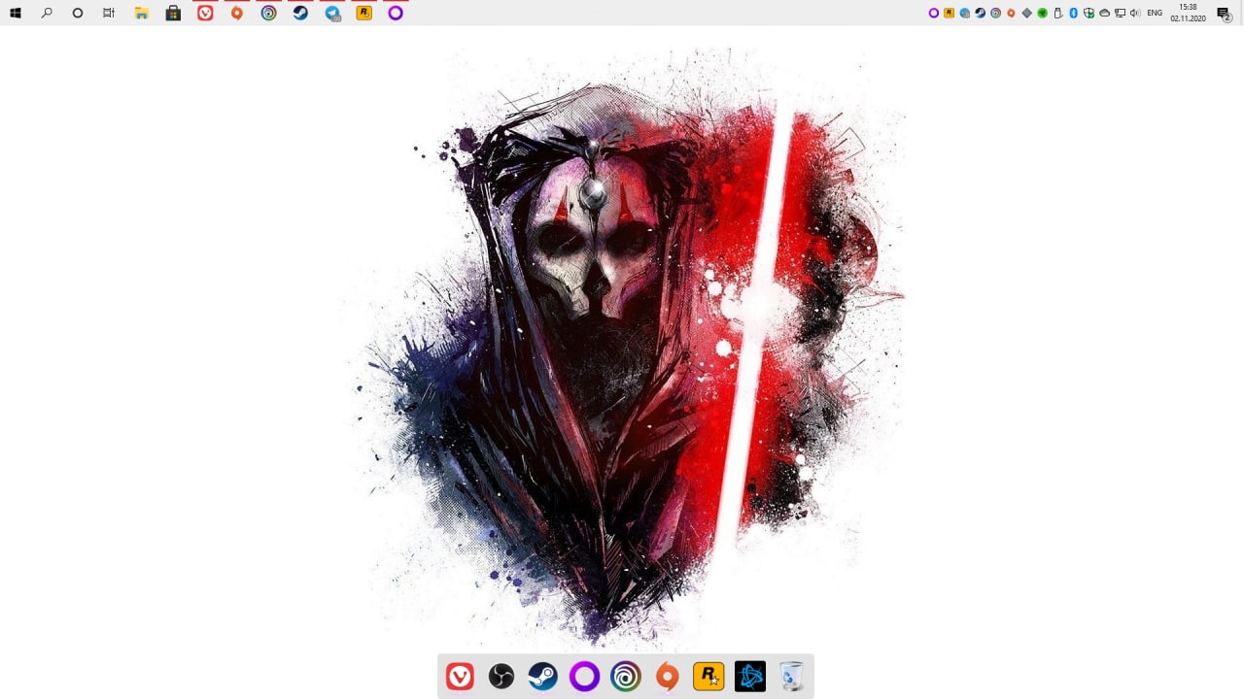Click GOG Galaxy icon in system tray
Screen dimensions: 1244x699
point(934,13)
